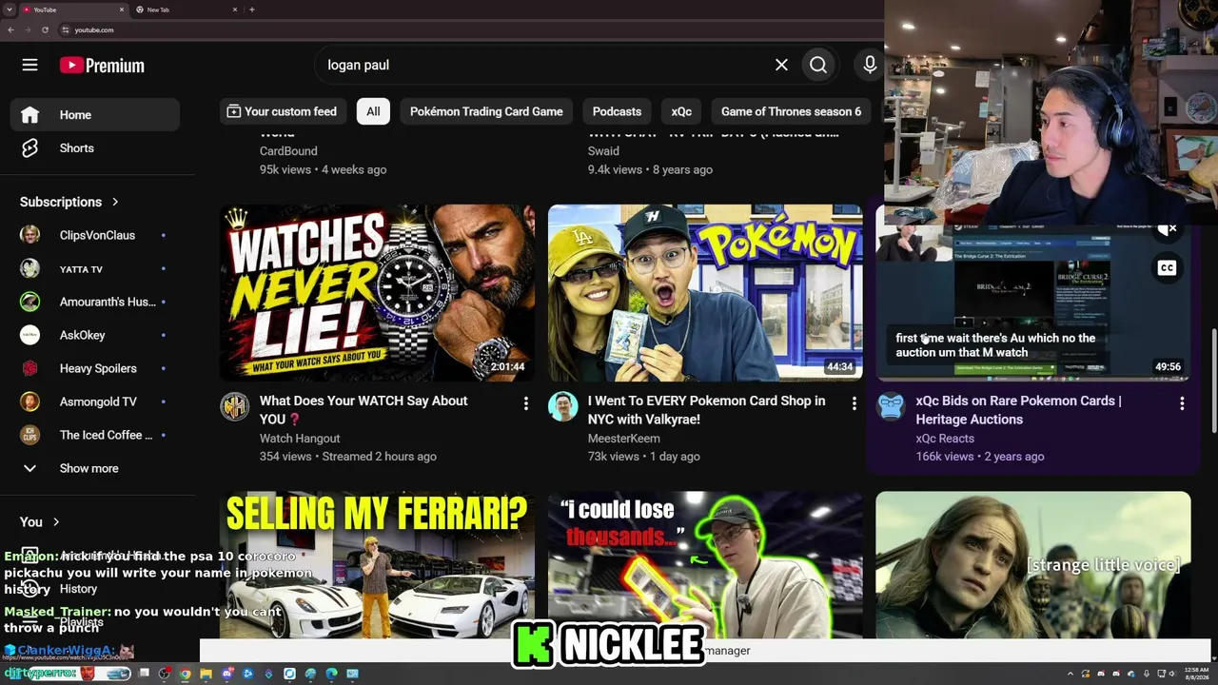Screen dimensions: 1218x685
Task: Toggle closed captions on xQc preview
Action: [1167, 267]
